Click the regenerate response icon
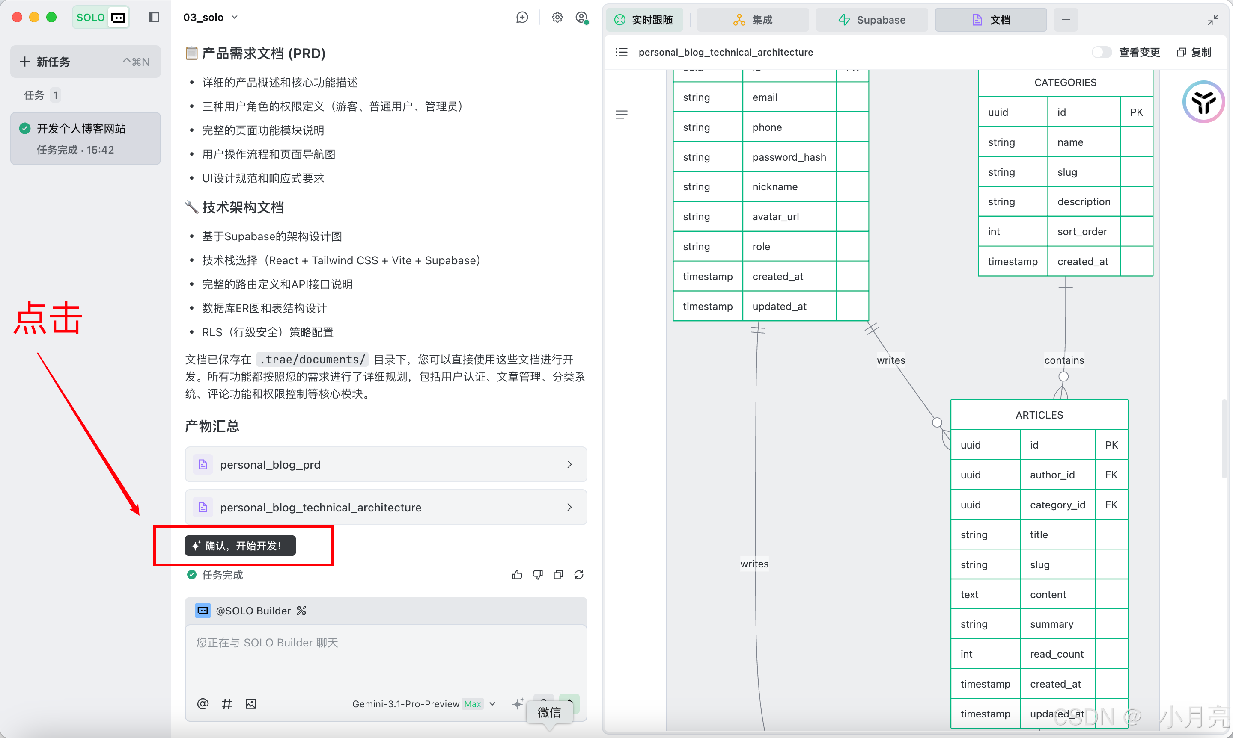This screenshot has height=738, width=1233. 578,575
